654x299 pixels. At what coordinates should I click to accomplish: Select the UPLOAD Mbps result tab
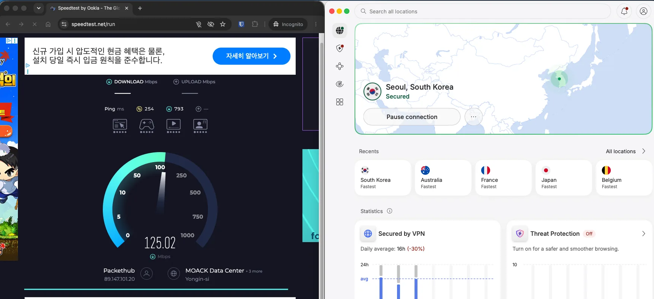tap(194, 82)
